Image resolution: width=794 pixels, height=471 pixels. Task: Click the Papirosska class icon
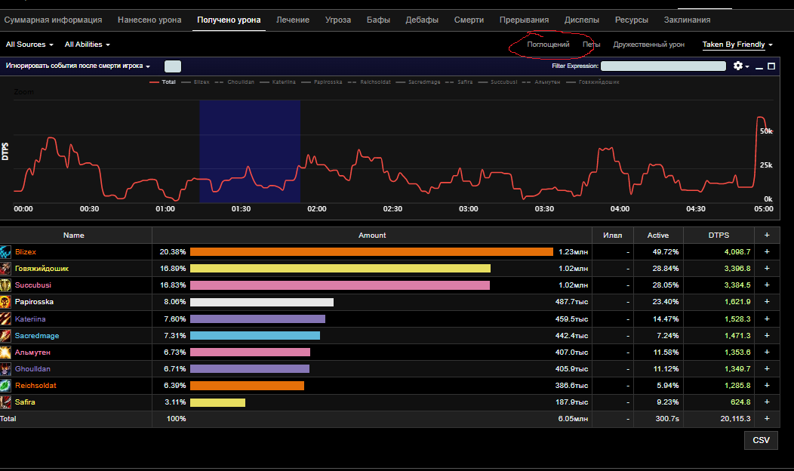(6, 302)
